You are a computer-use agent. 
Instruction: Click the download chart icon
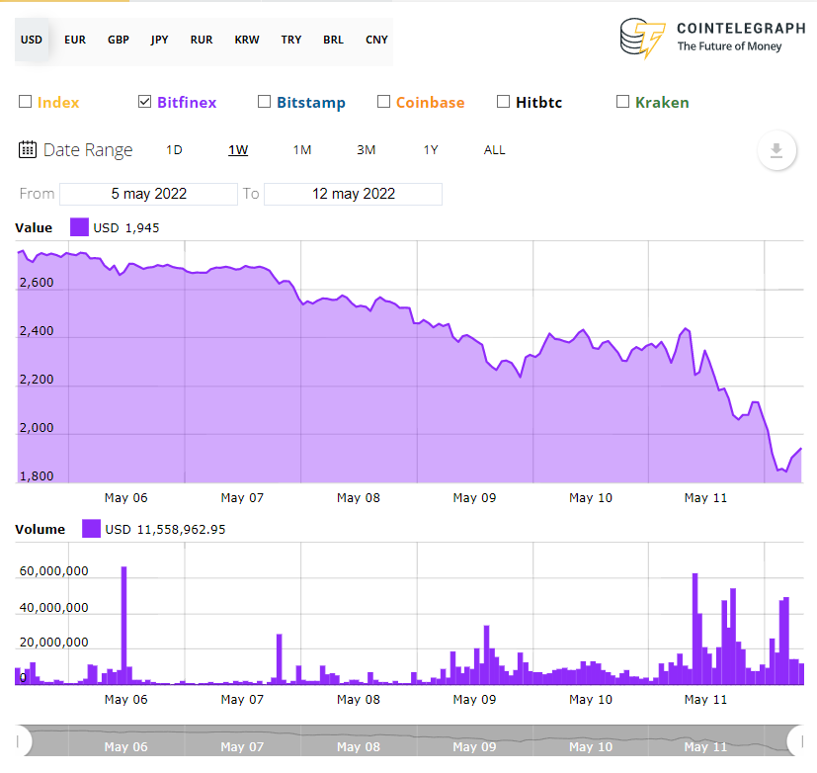tap(776, 150)
